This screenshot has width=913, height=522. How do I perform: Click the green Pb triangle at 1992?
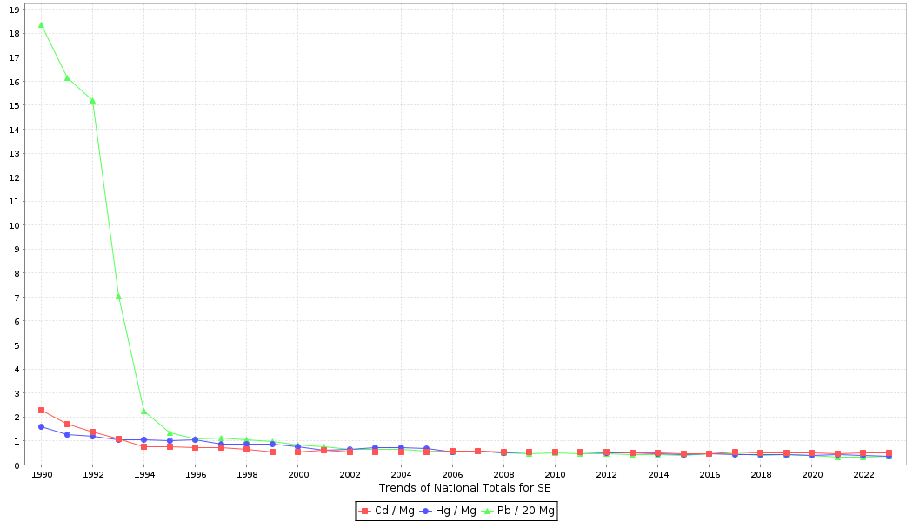pyautogui.click(x=92, y=101)
